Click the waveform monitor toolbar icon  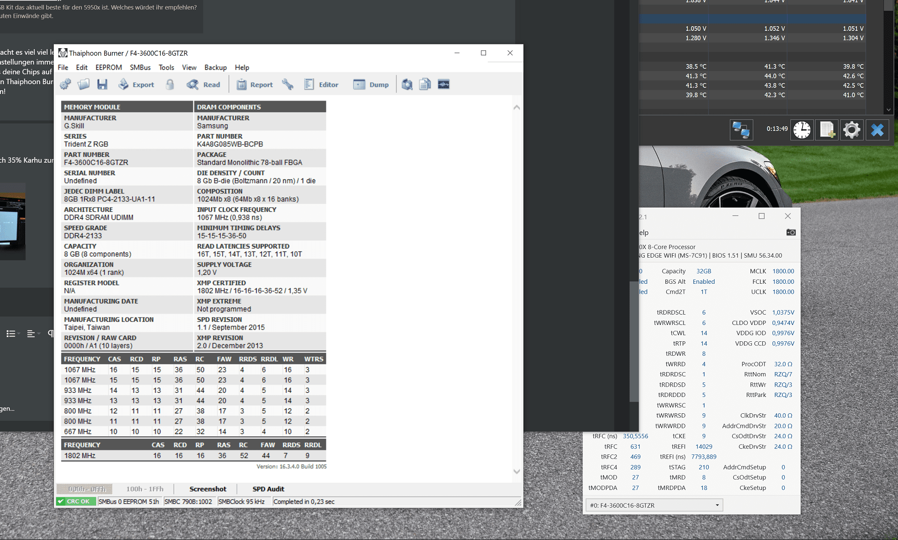click(443, 85)
